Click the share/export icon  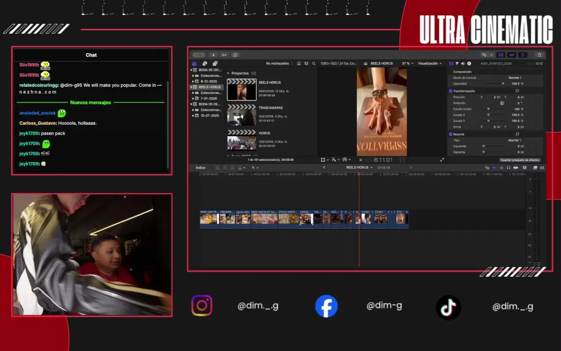[539, 55]
